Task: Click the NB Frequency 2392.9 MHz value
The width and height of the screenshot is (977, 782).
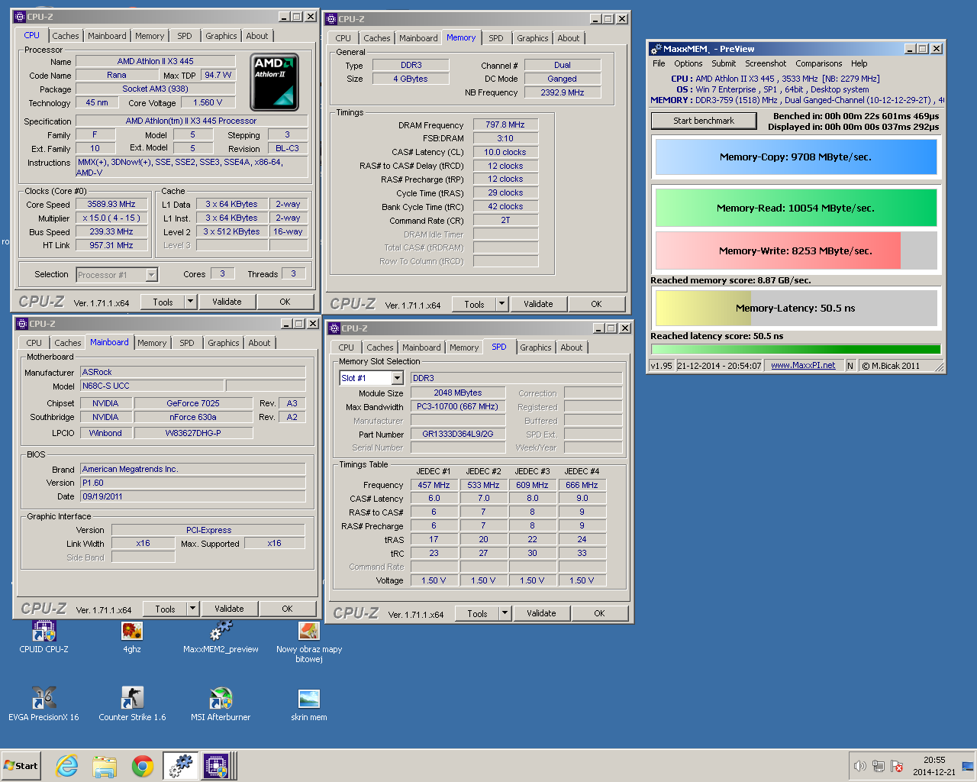Action: 563,92
